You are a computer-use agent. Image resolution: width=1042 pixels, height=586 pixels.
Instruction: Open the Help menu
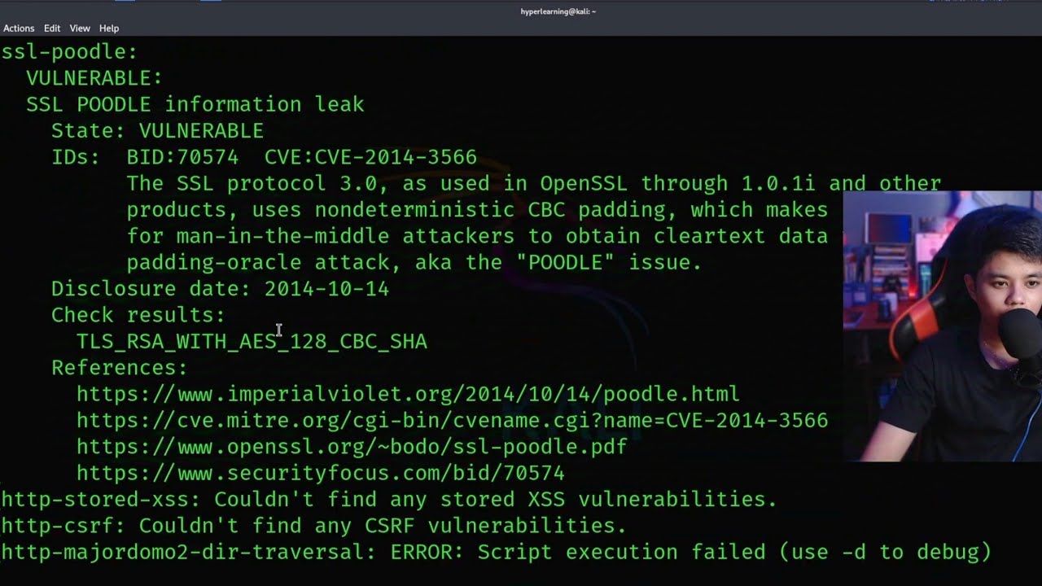[109, 28]
